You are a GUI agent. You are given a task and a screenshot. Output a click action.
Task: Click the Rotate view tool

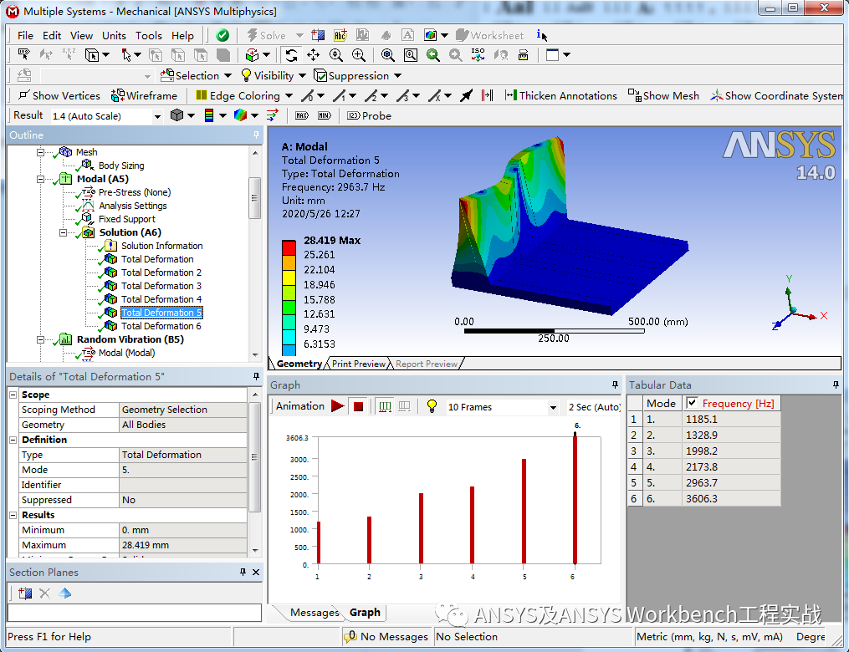coord(291,55)
